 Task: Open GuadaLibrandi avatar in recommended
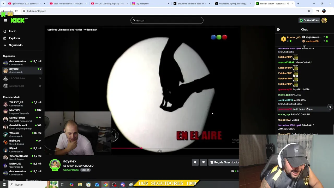(5, 127)
